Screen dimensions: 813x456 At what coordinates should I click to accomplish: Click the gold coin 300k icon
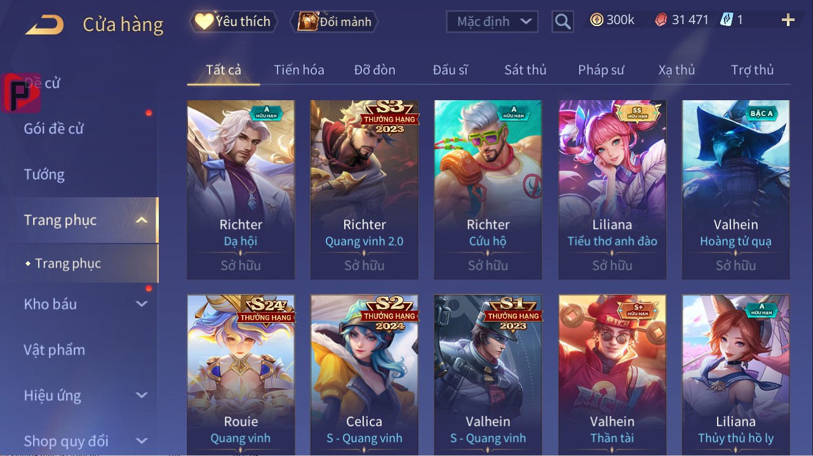click(x=596, y=20)
